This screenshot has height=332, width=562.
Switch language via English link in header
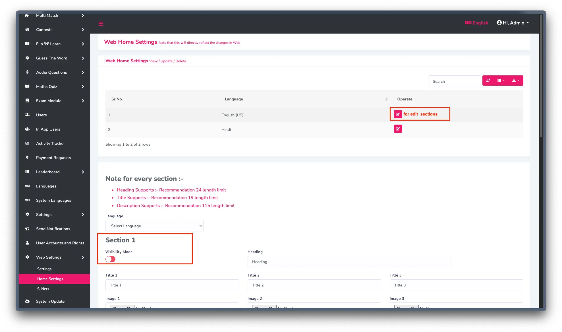click(x=477, y=23)
